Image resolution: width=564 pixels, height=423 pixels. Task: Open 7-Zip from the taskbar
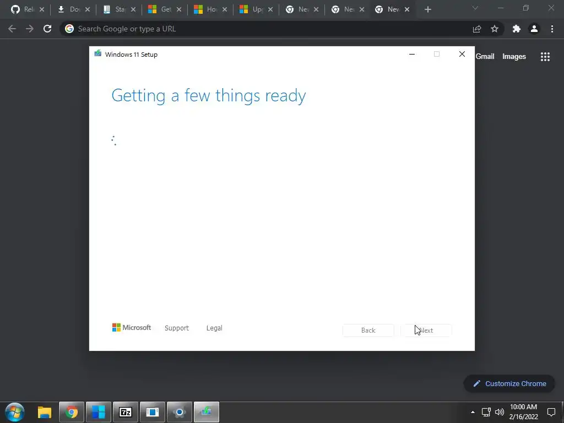point(126,412)
